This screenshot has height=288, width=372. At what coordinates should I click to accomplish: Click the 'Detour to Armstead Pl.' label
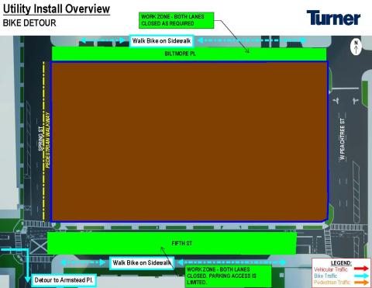pyautogui.click(x=64, y=280)
